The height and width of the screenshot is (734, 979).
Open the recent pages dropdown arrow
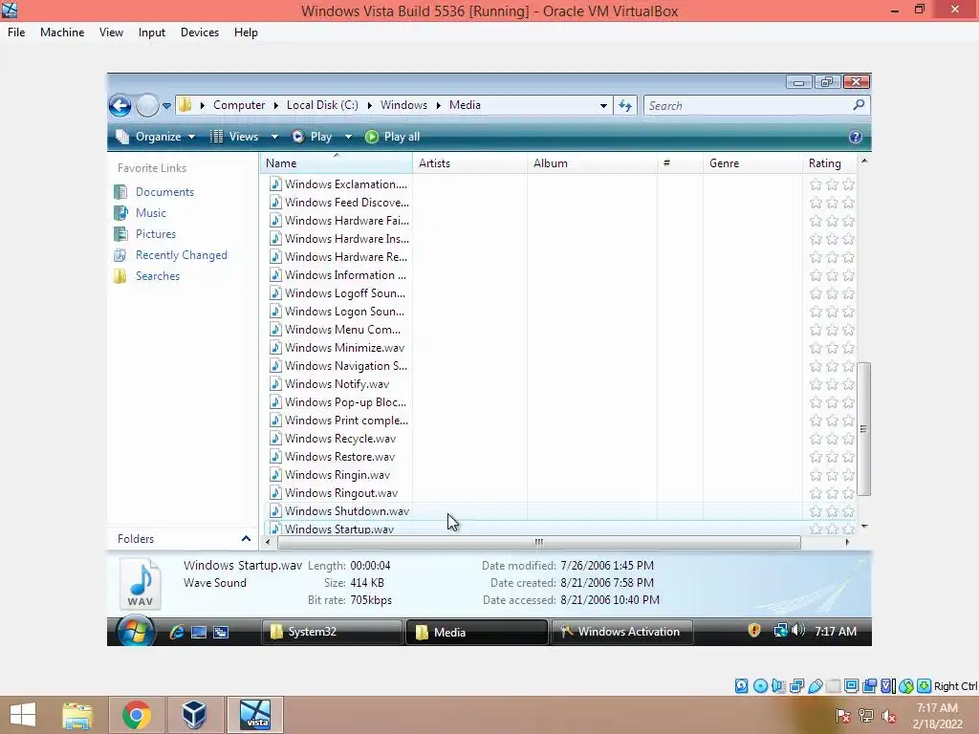pos(166,106)
